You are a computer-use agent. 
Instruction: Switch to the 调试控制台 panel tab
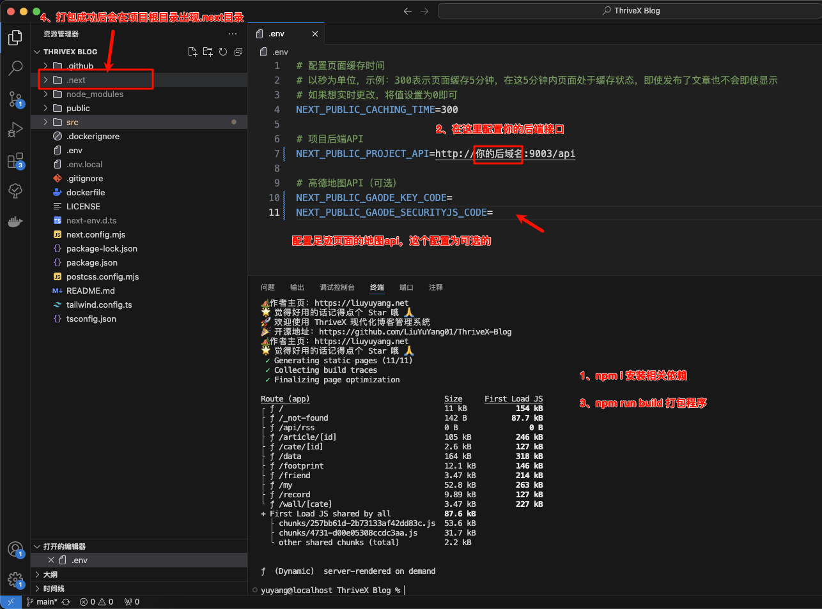337,287
